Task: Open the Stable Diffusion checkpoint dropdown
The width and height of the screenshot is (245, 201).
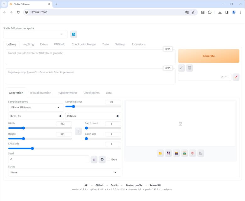Action: click(35, 34)
